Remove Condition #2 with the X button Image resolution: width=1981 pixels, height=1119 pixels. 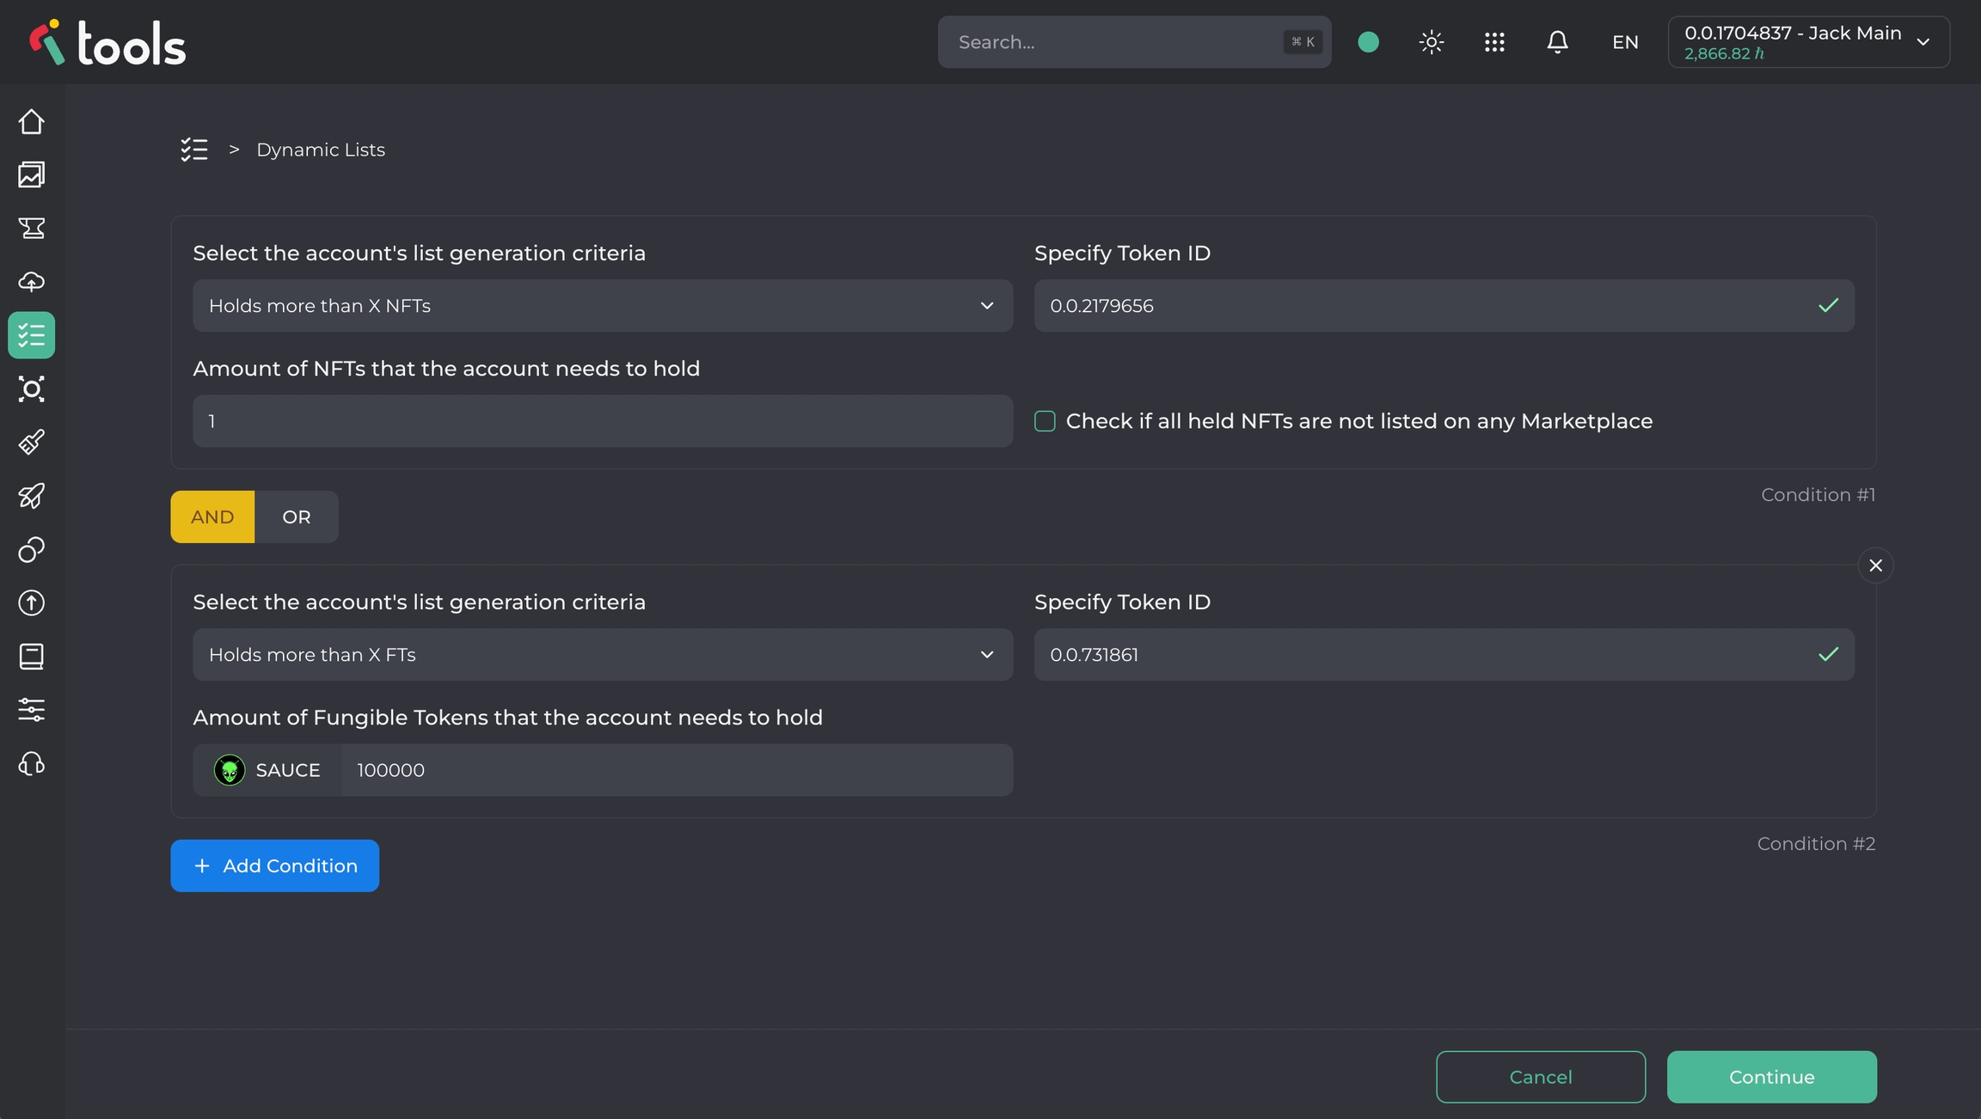click(1875, 566)
